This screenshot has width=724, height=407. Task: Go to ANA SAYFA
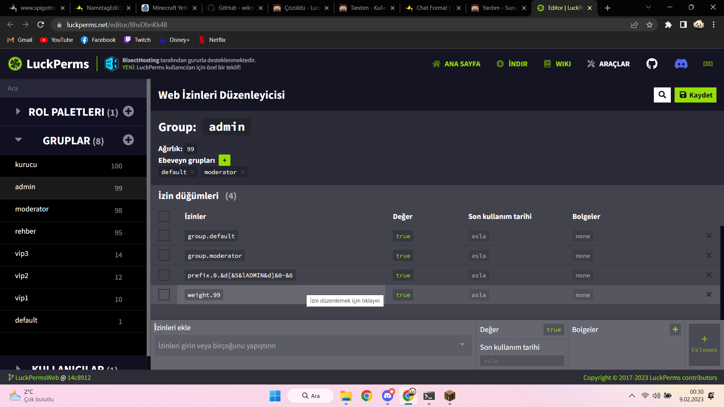point(456,64)
